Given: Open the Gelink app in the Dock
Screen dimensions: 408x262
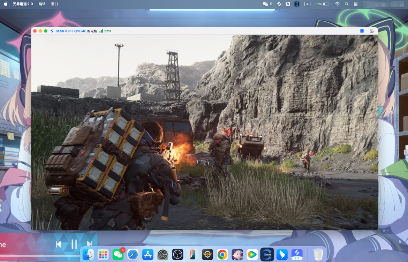Looking at the screenshot, I should click(x=267, y=254).
